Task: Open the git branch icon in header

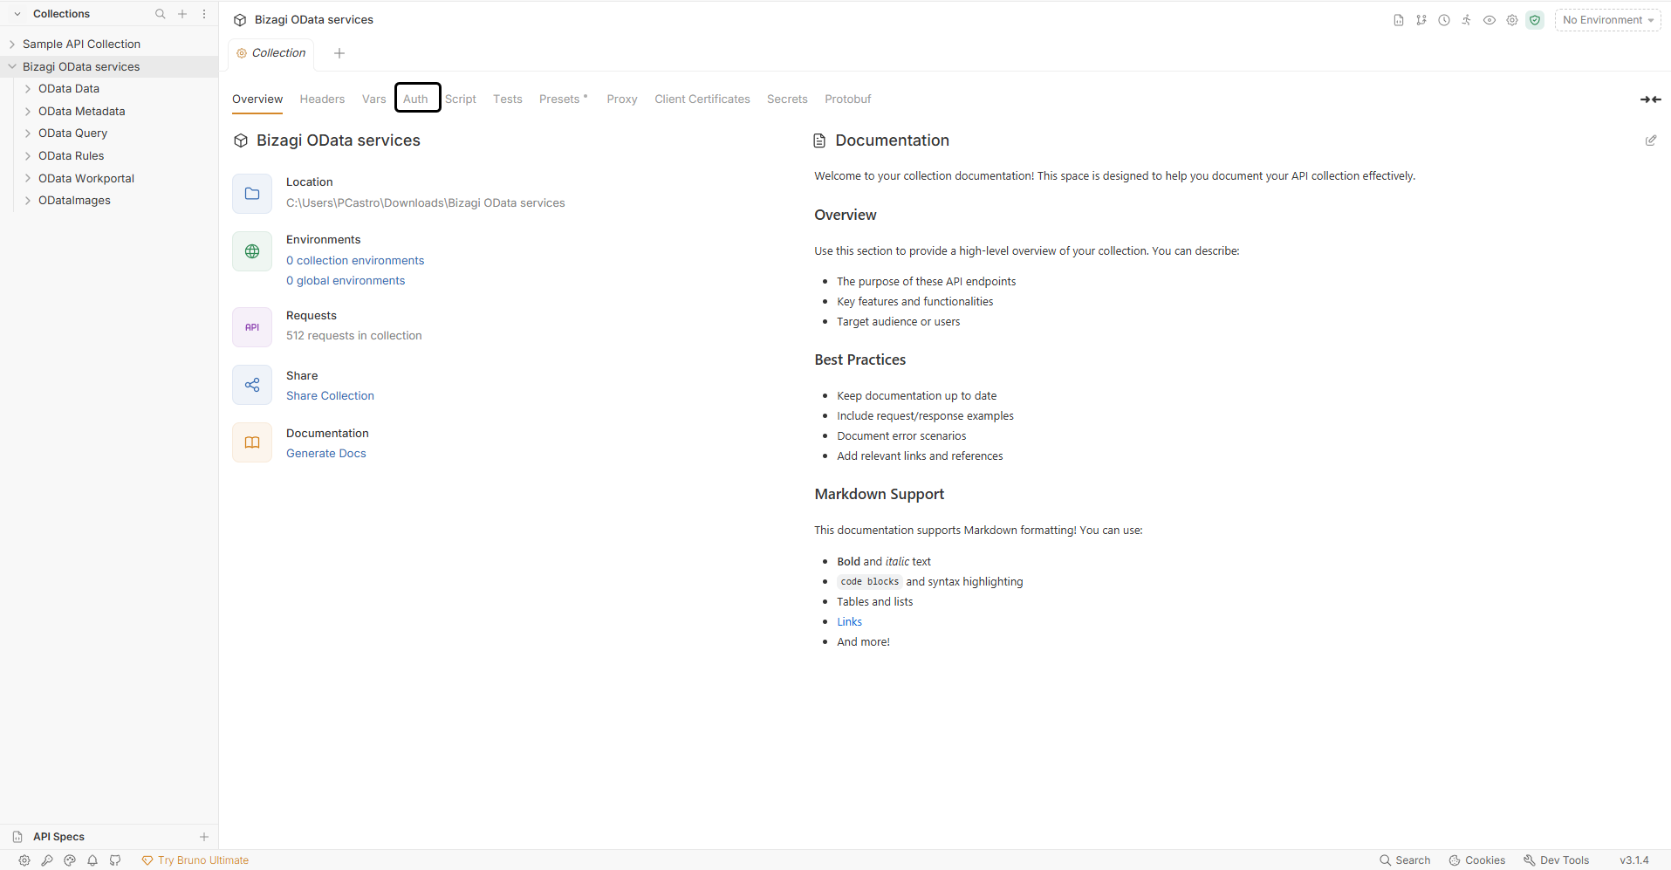Action: (1421, 20)
